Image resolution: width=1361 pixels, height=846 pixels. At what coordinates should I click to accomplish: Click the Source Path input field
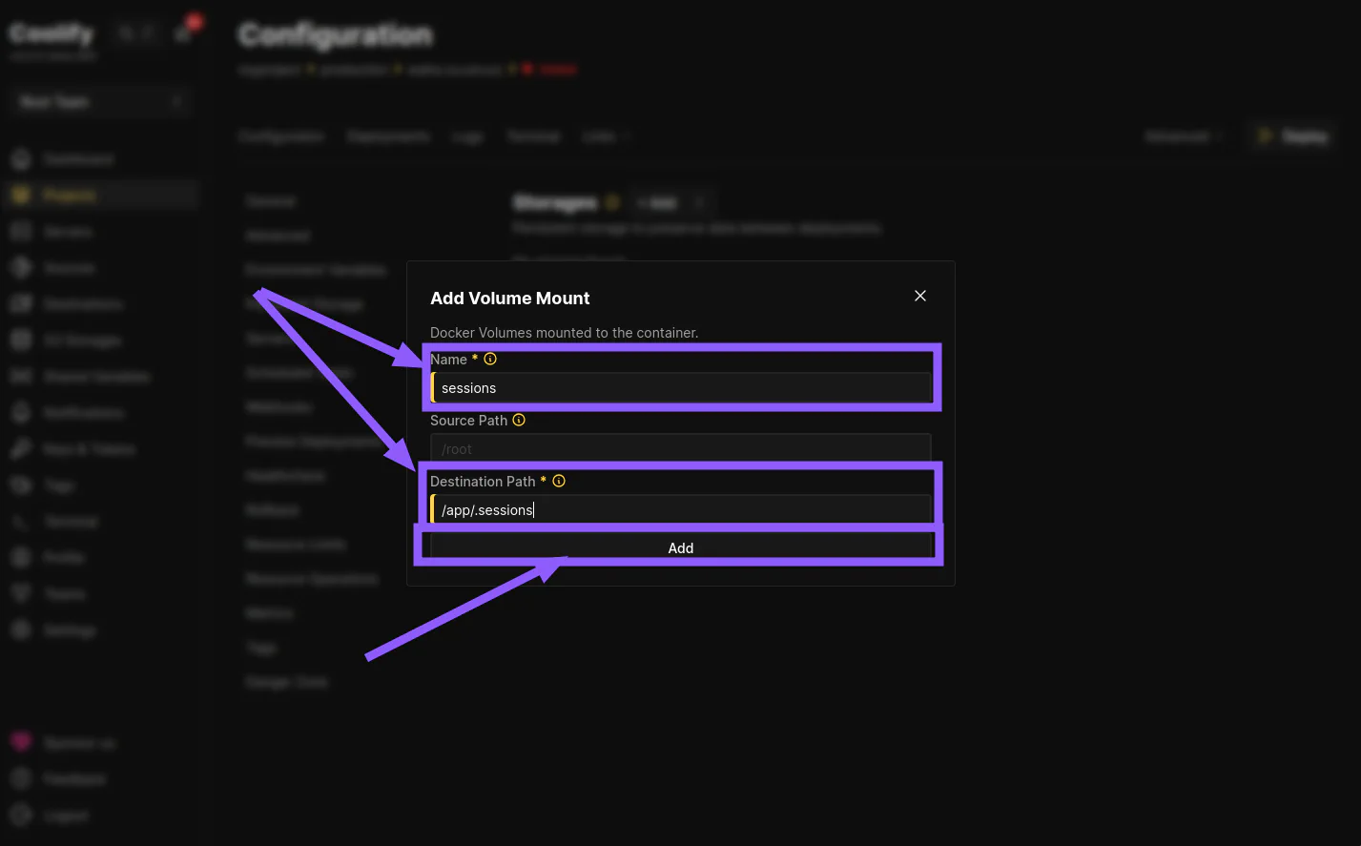(680, 449)
